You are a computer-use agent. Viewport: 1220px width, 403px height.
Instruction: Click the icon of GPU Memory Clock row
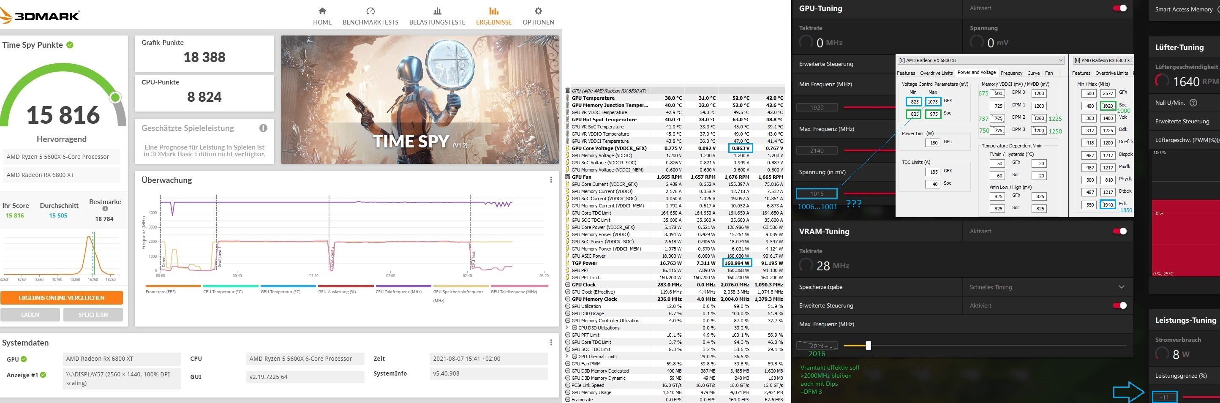(x=568, y=299)
